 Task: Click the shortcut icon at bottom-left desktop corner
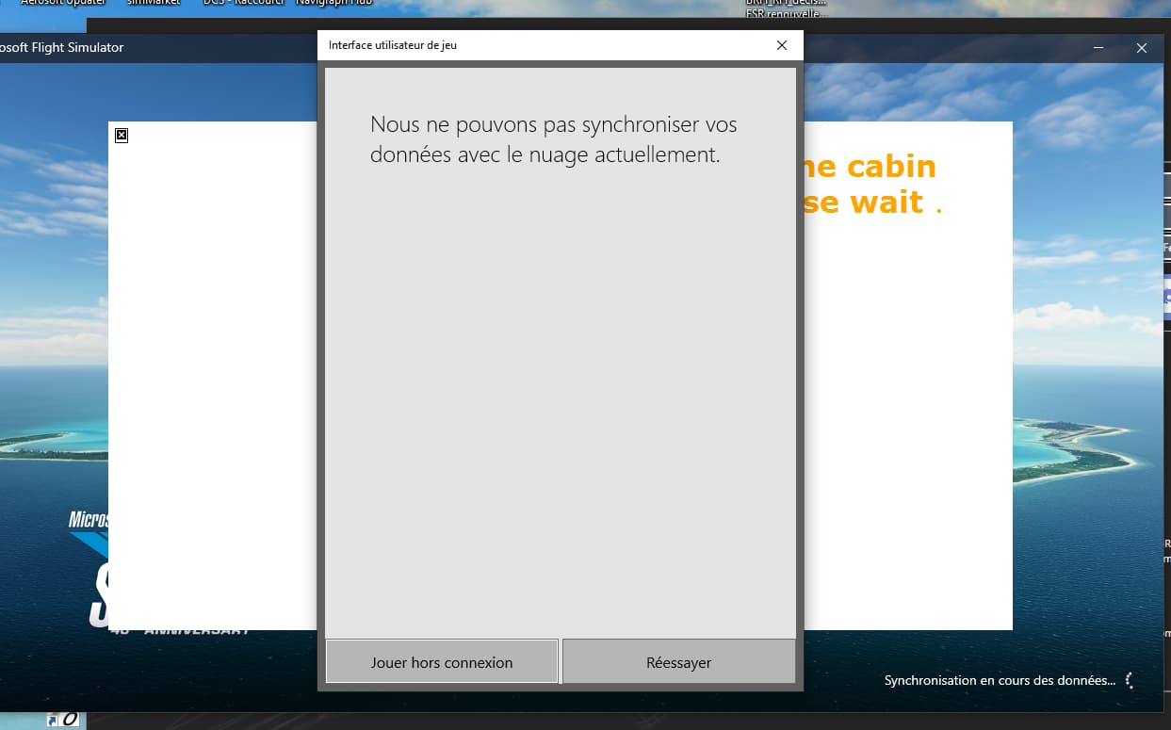pos(64,720)
